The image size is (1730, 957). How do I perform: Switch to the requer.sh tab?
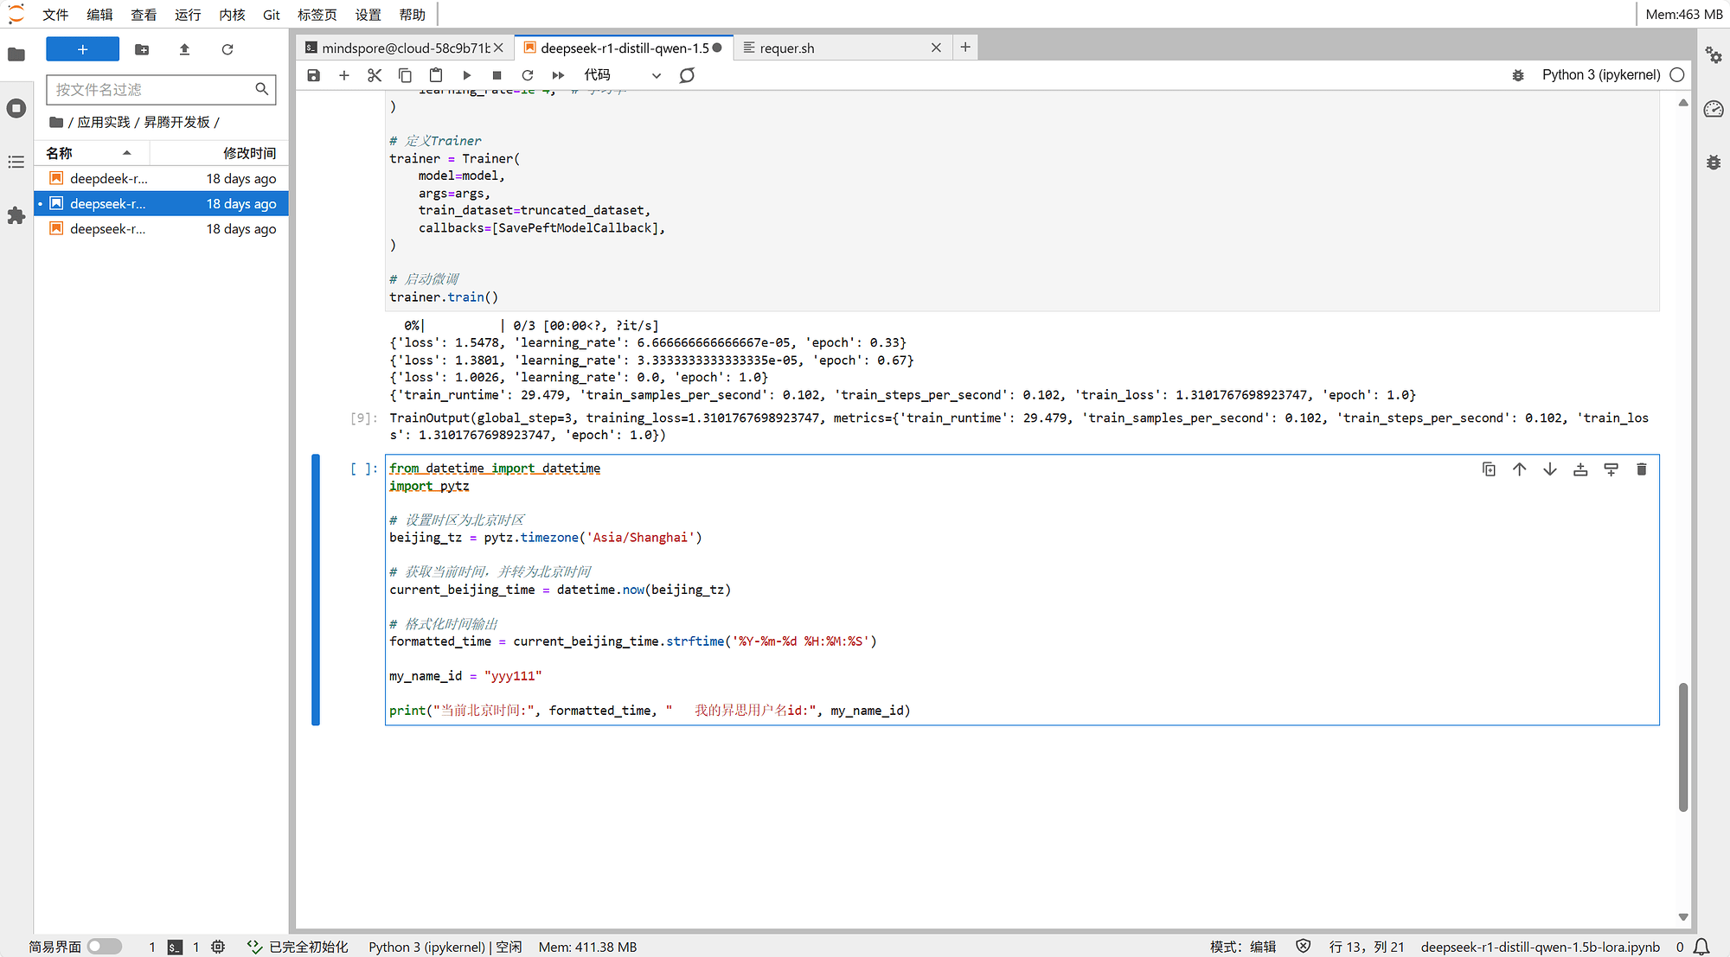point(786,48)
